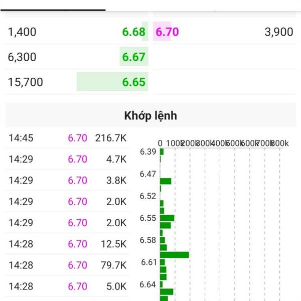Select the 14:28 trade of 79.7K
The height and width of the screenshot is (301, 301).
click(x=67, y=265)
